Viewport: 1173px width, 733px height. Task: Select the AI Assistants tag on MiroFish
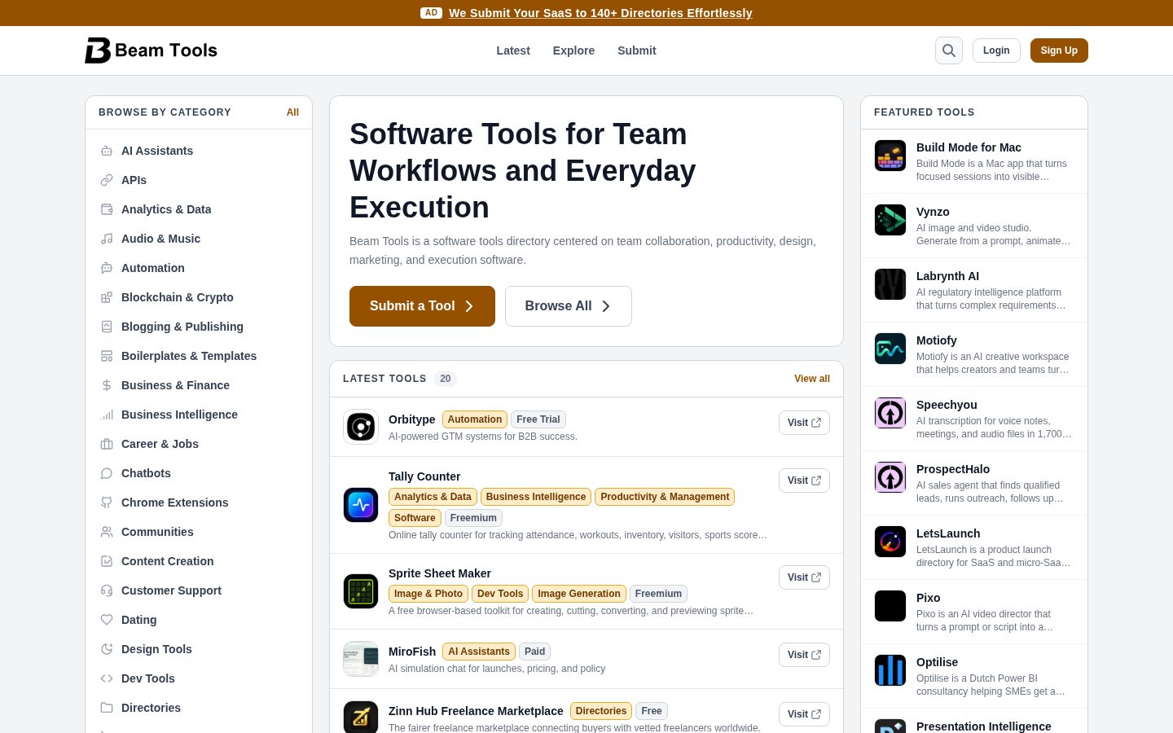[x=479, y=652]
